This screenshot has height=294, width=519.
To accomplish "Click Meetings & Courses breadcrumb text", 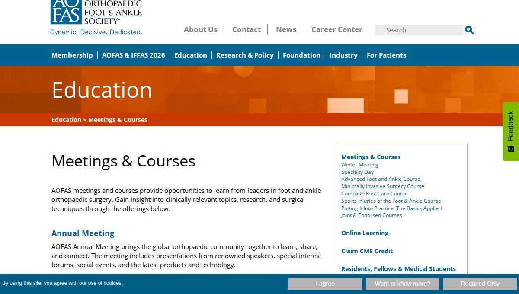I will [x=118, y=120].
